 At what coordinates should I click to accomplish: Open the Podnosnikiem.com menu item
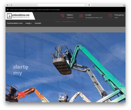pyautogui.click(x=15, y=23)
